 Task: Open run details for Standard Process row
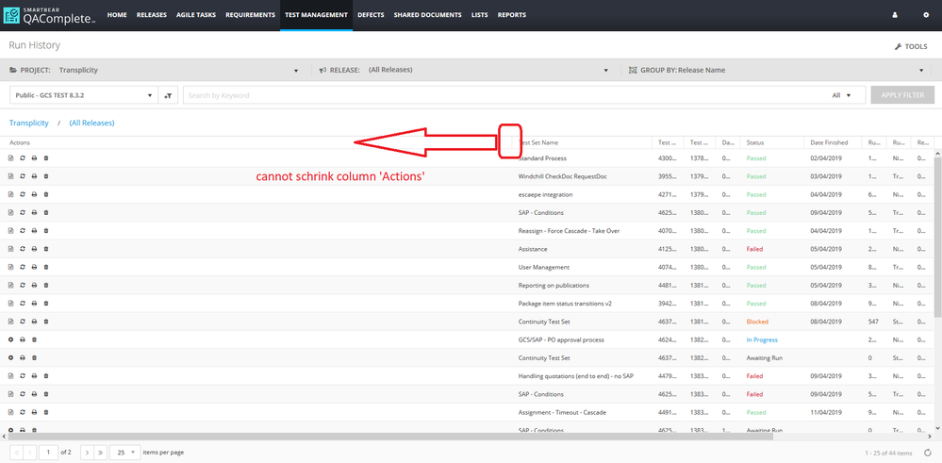coord(11,158)
